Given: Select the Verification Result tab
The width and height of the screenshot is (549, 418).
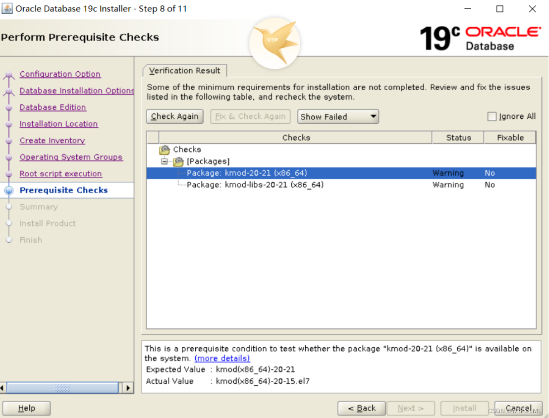Looking at the screenshot, I should [x=185, y=71].
